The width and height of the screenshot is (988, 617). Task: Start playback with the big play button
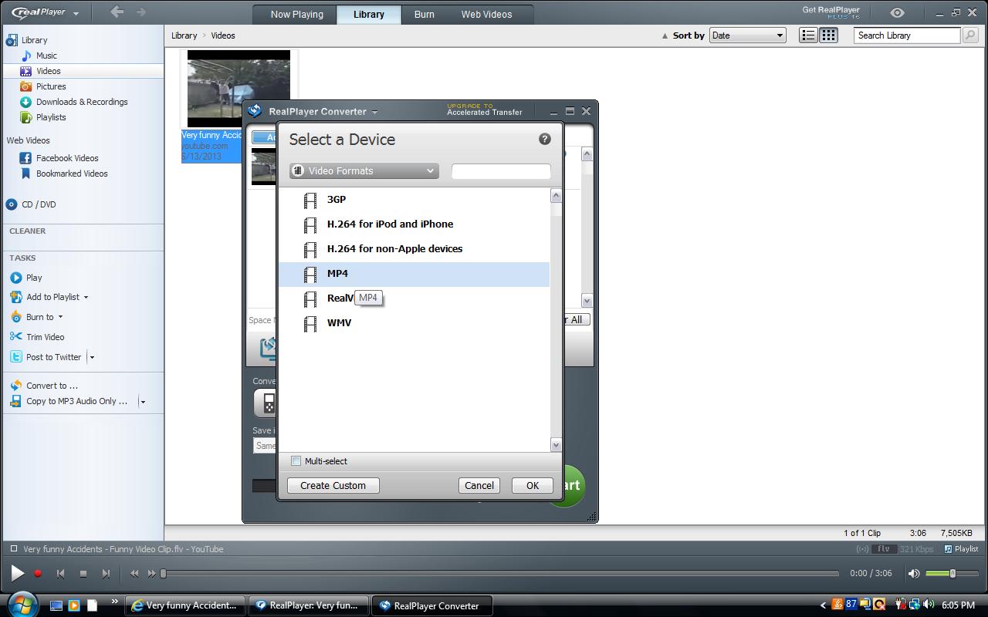coord(17,573)
